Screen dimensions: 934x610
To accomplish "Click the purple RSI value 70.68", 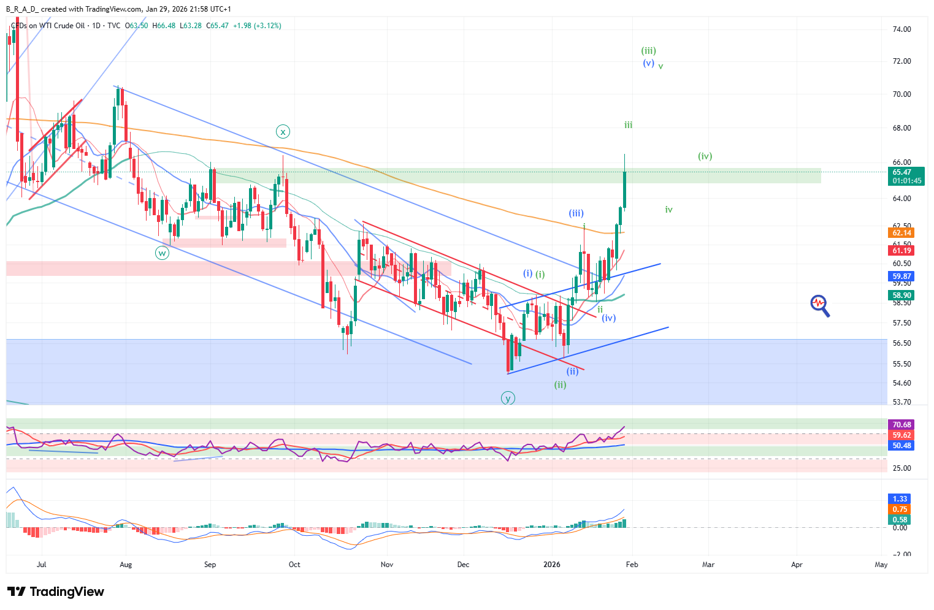I will pyautogui.click(x=901, y=424).
